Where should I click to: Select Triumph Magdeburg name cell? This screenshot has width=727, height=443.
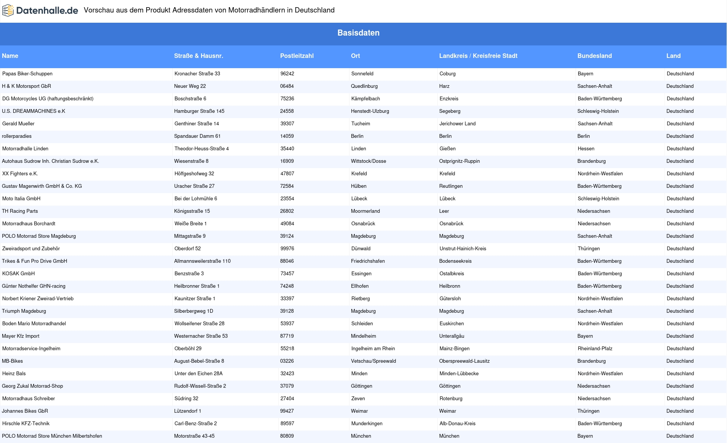tap(24, 311)
